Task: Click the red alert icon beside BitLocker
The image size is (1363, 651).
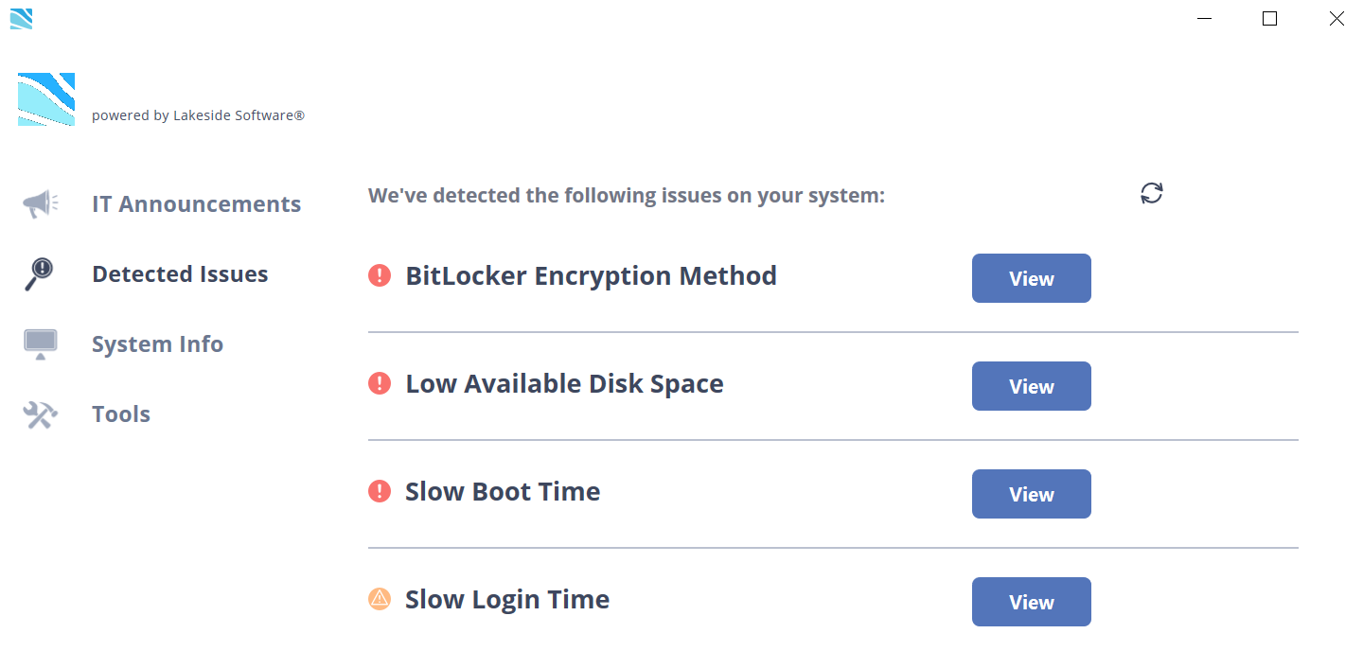Action: point(380,275)
